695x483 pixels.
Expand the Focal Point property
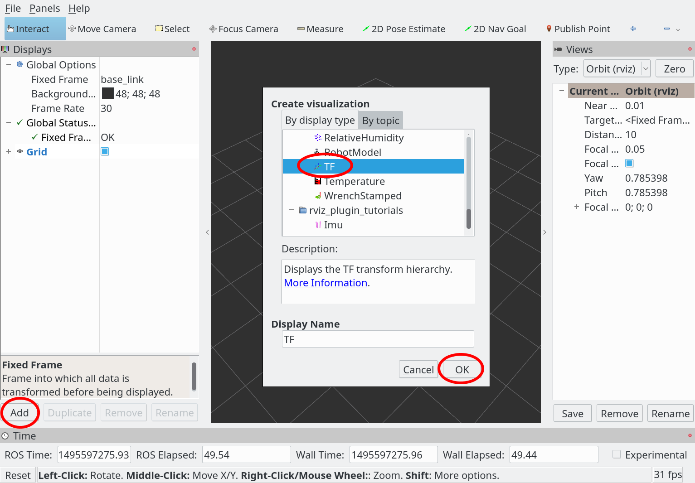pos(577,207)
